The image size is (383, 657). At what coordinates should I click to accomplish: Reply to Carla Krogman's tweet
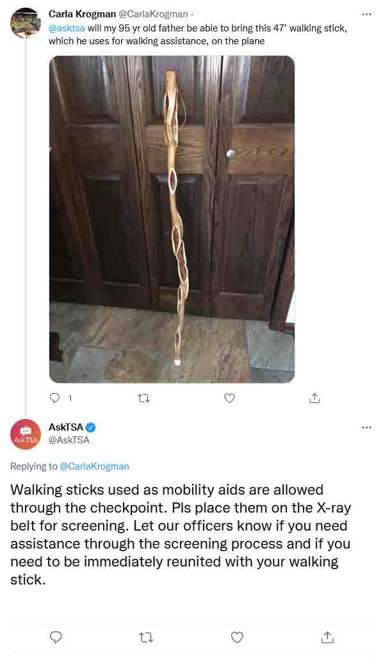point(55,398)
